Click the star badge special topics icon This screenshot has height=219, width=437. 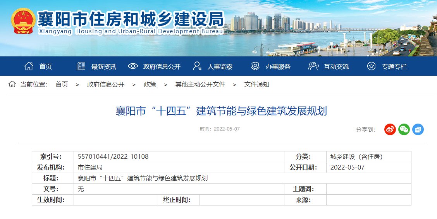(371, 66)
